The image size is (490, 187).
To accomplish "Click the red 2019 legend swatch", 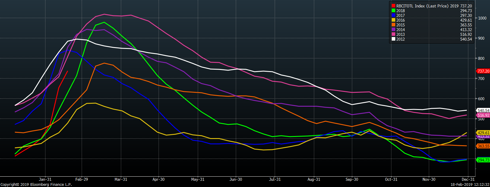I will click(393, 6).
